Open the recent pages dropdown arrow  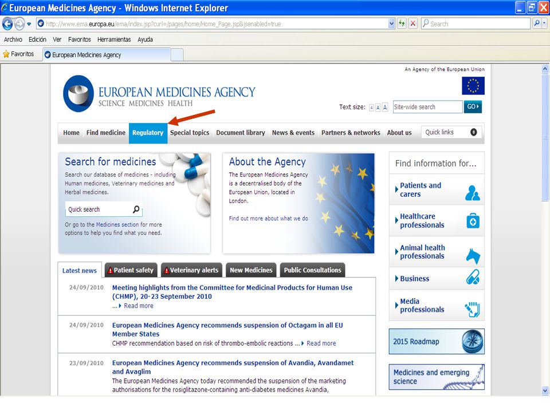[x=29, y=24]
